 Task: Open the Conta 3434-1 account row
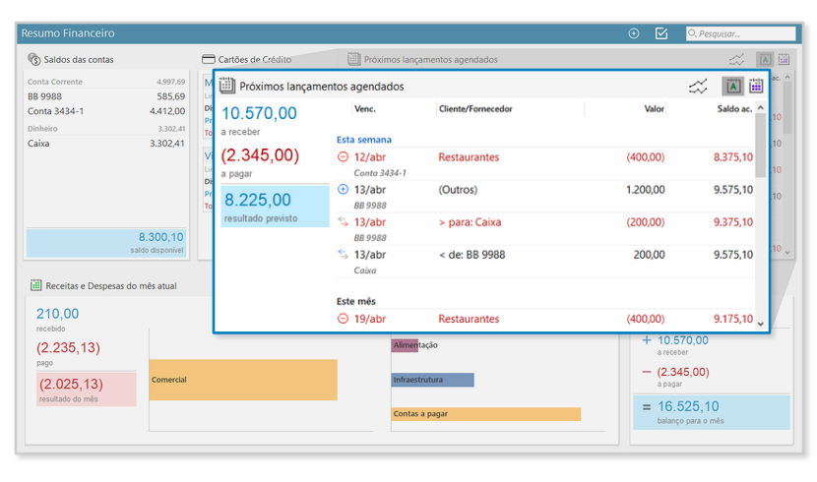tap(105, 112)
